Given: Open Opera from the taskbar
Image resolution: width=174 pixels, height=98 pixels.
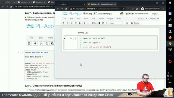Looking at the screenshot, I should 170,62.
